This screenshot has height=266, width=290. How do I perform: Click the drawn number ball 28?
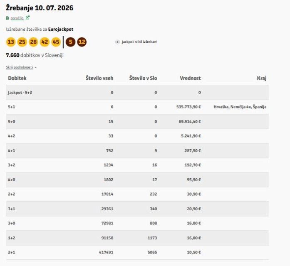(33, 42)
